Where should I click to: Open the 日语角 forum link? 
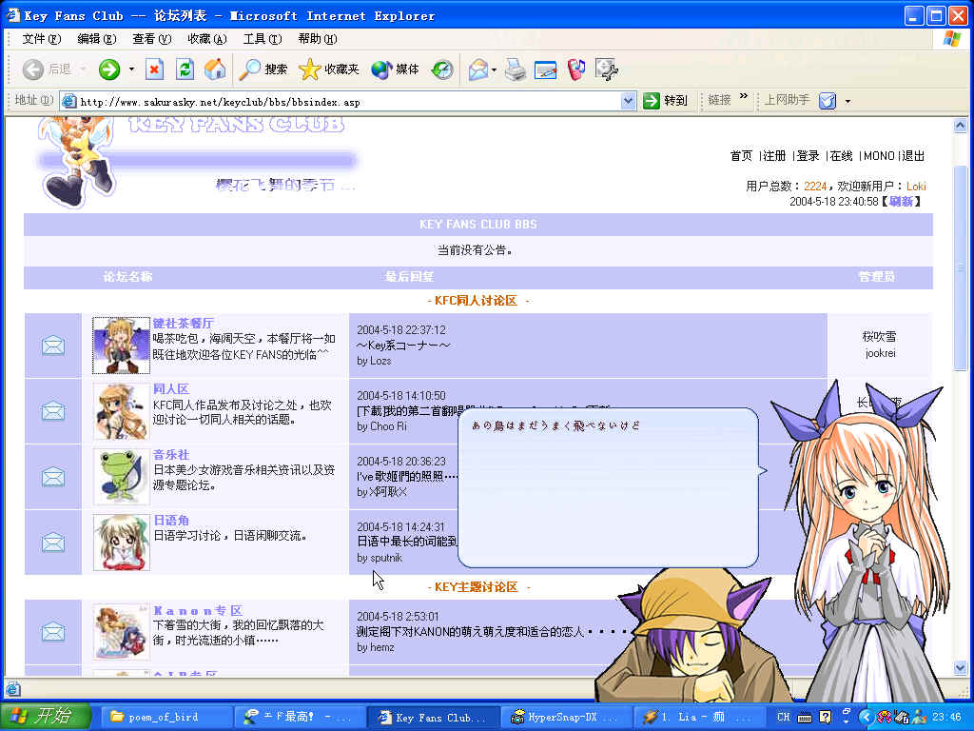click(171, 521)
